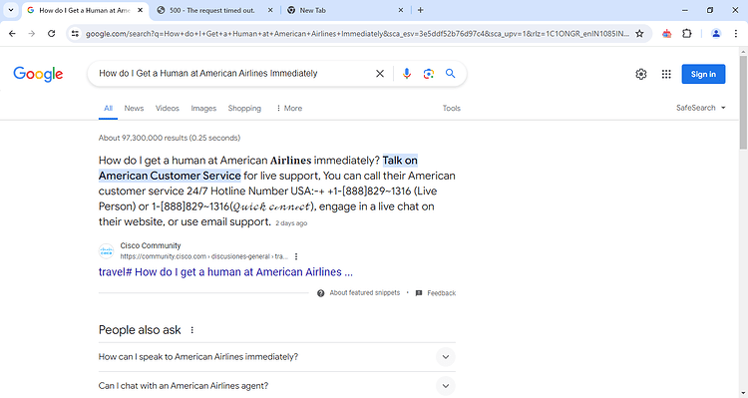The image size is (748, 398).
Task: Bookmark this page with star icon
Action: [639, 33]
